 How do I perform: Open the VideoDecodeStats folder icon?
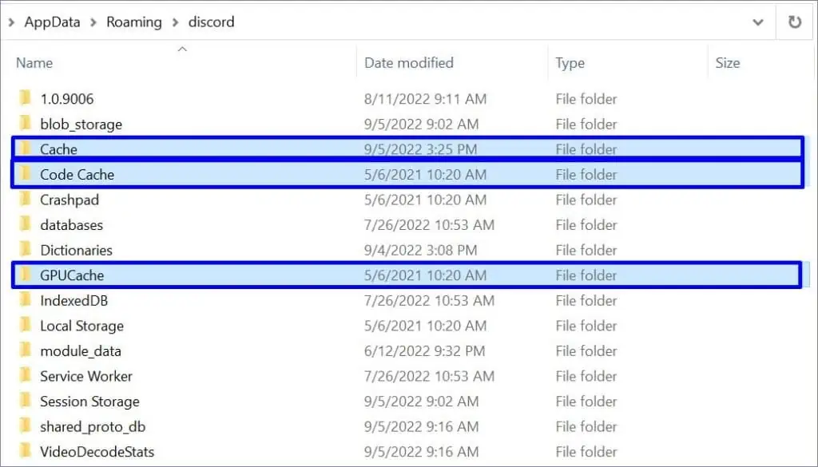pyautogui.click(x=26, y=452)
